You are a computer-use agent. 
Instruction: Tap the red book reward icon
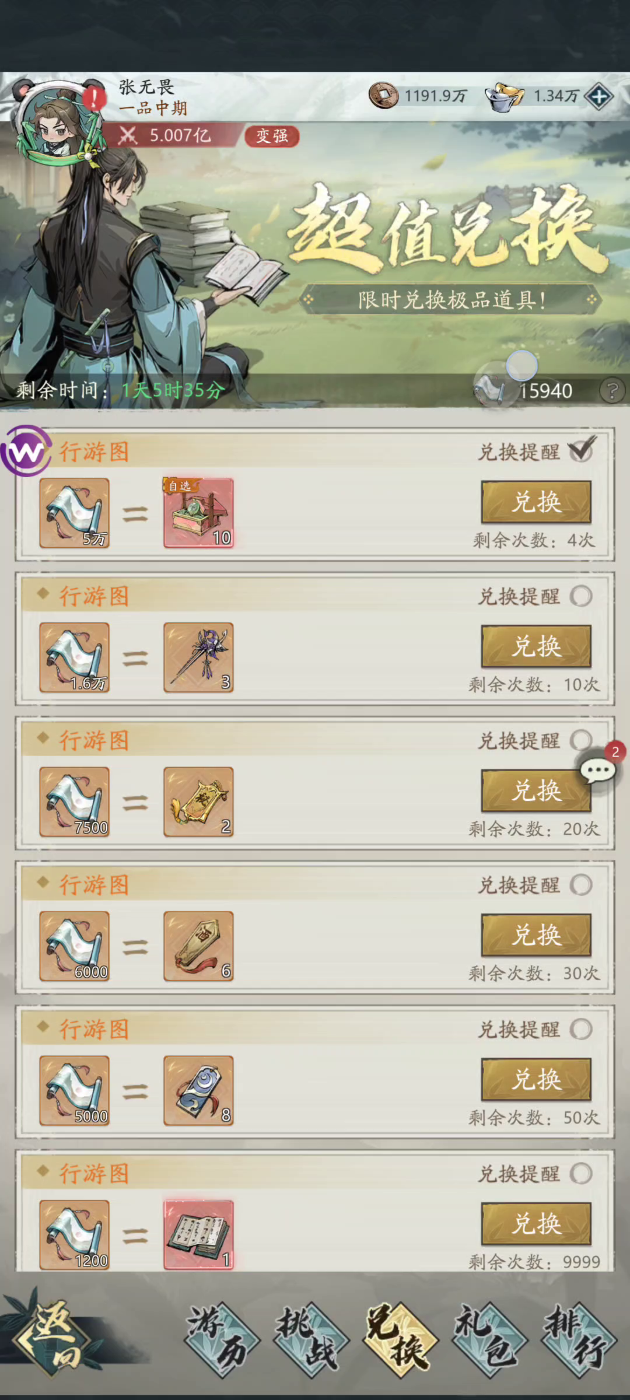[x=198, y=1234]
